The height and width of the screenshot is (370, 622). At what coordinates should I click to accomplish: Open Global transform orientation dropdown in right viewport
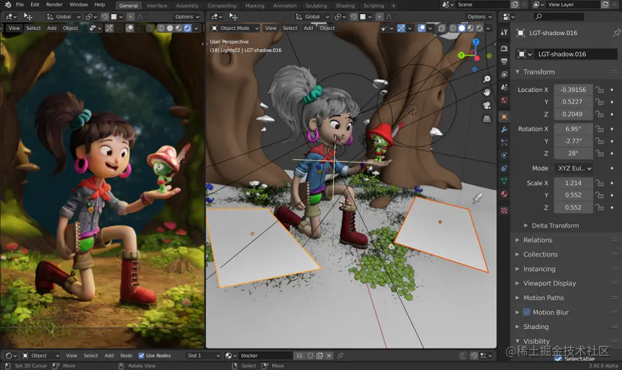(x=313, y=17)
